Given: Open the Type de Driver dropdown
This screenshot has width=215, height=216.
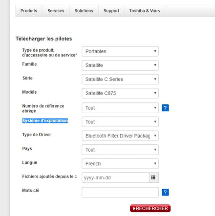Looking at the screenshot, I should coord(120,136).
